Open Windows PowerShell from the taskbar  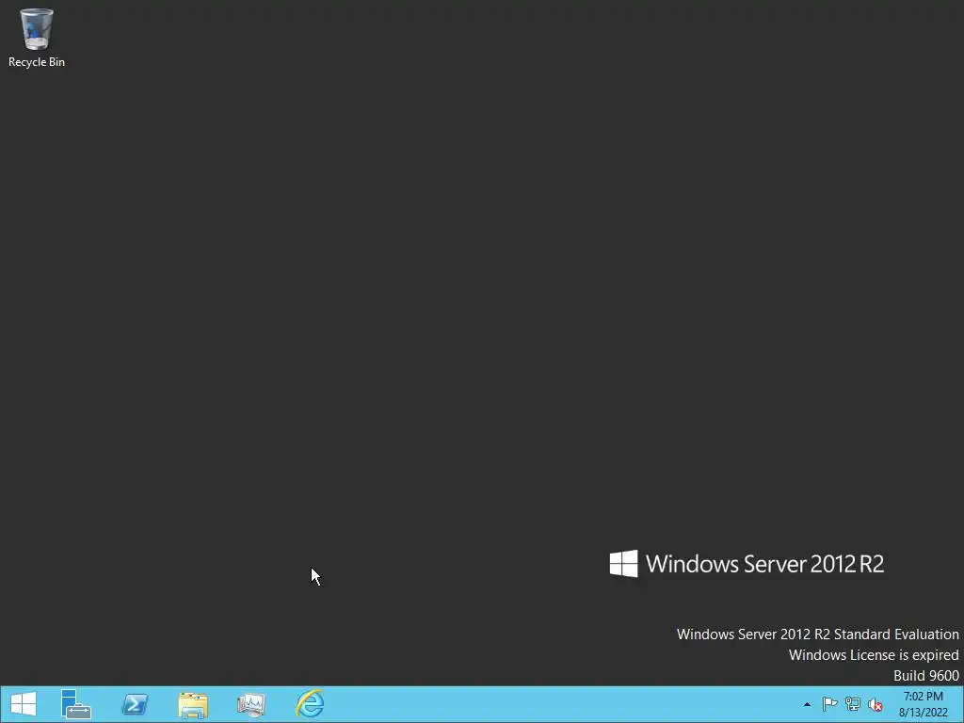tap(135, 704)
